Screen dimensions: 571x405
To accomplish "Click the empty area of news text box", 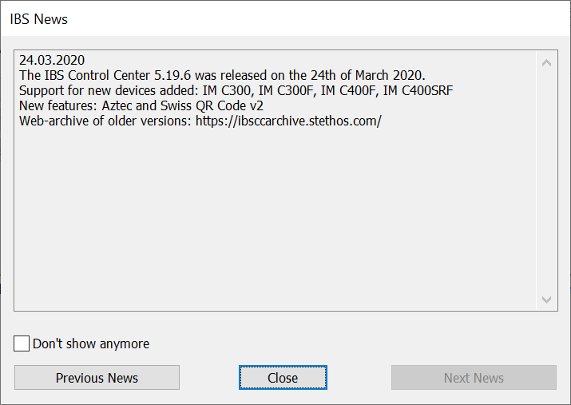I will tap(272, 224).
